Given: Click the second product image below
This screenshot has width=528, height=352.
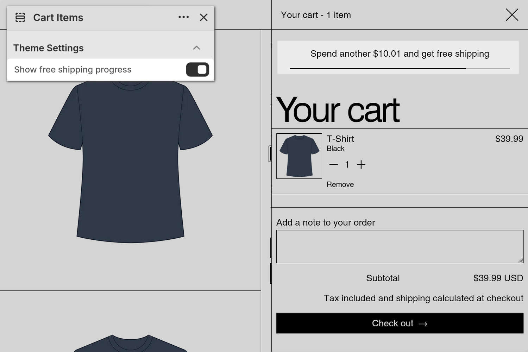Looking at the screenshot, I should coord(130,343).
